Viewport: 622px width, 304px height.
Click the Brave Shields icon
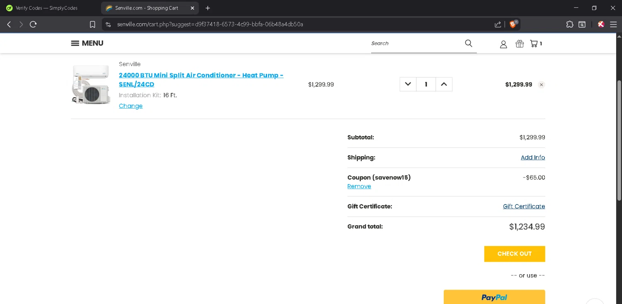click(513, 24)
